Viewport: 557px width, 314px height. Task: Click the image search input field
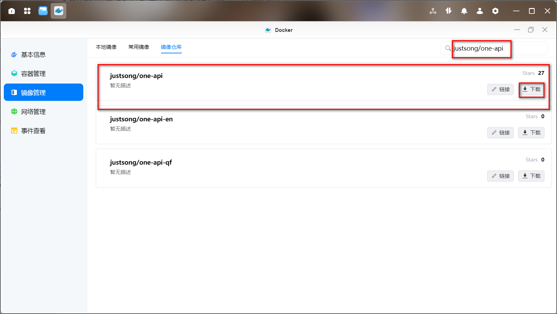[x=496, y=49]
